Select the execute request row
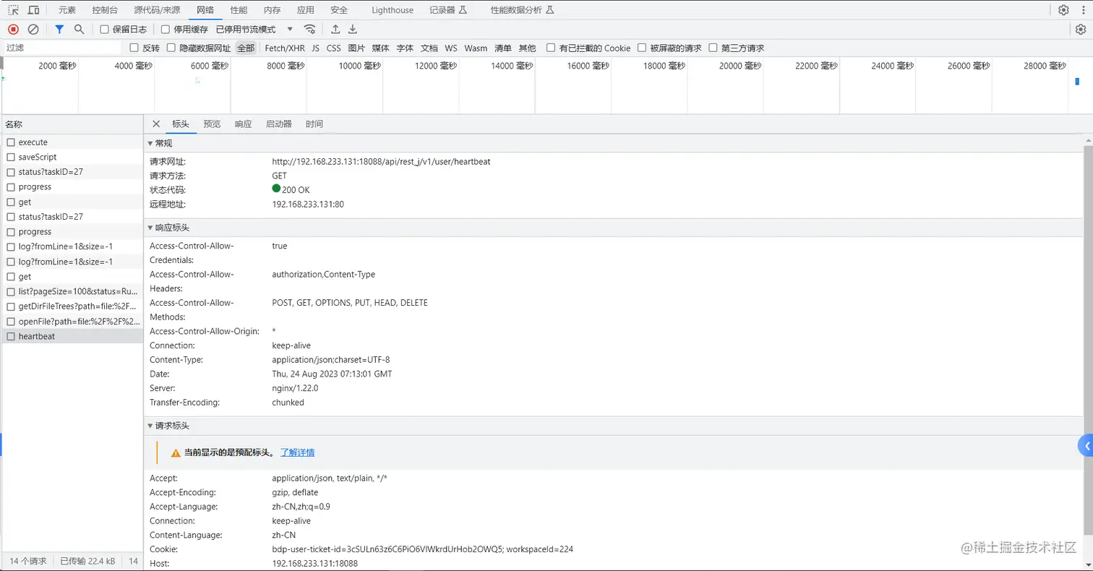The height and width of the screenshot is (571, 1093). 72,142
